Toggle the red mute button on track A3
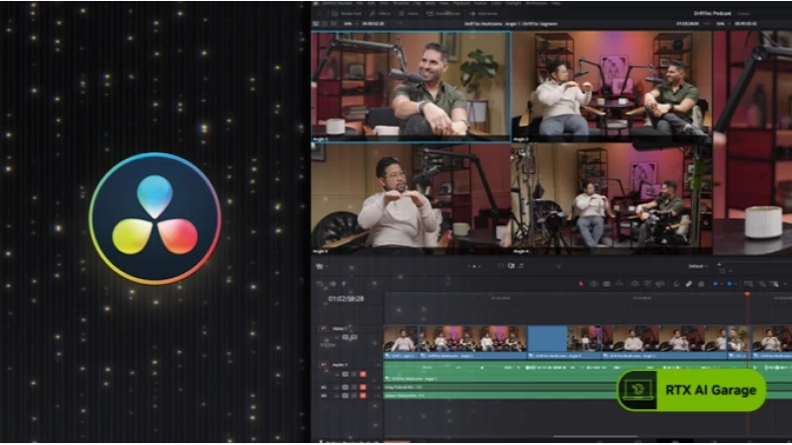 click(x=362, y=396)
